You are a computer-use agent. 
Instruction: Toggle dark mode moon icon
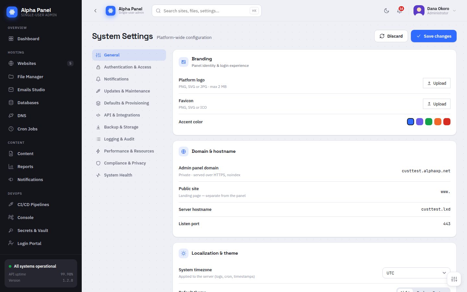pyautogui.click(x=387, y=11)
